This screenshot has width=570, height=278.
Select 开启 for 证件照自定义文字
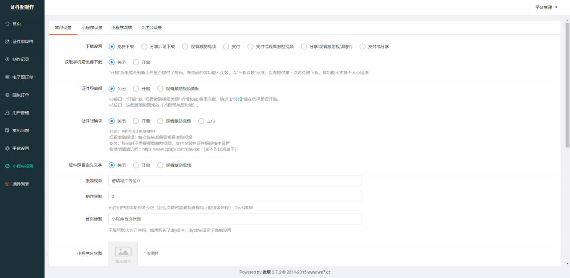click(136, 165)
